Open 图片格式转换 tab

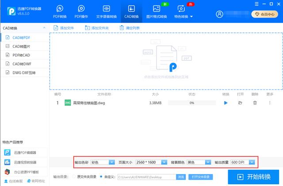tap(156, 12)
